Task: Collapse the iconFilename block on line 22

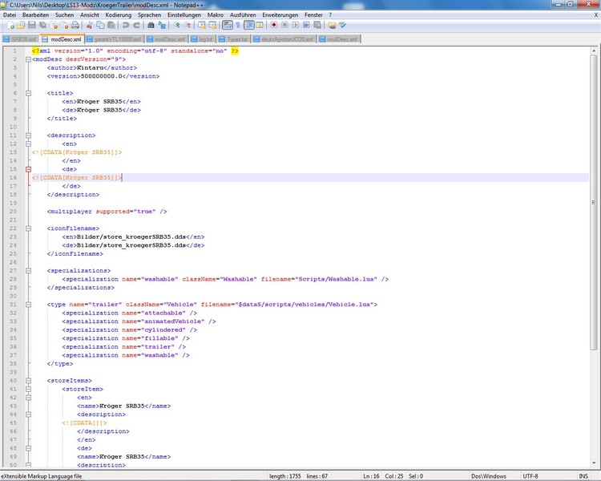Action: pos(28,228)
